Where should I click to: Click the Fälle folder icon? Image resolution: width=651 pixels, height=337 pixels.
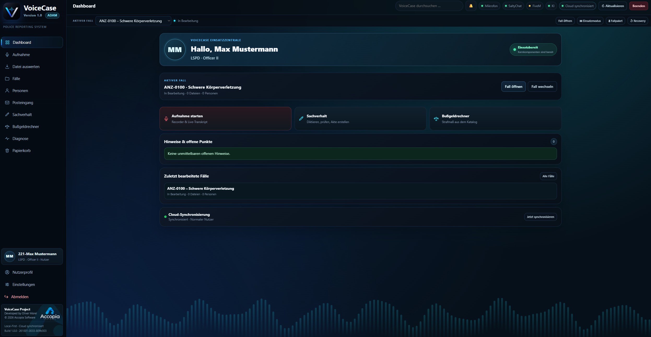pos(7,79)
